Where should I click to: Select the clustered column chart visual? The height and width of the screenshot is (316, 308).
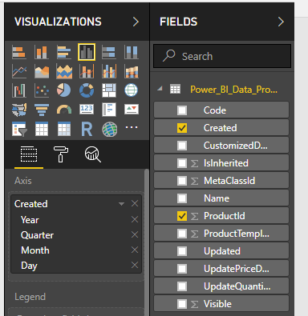[87, 52]
